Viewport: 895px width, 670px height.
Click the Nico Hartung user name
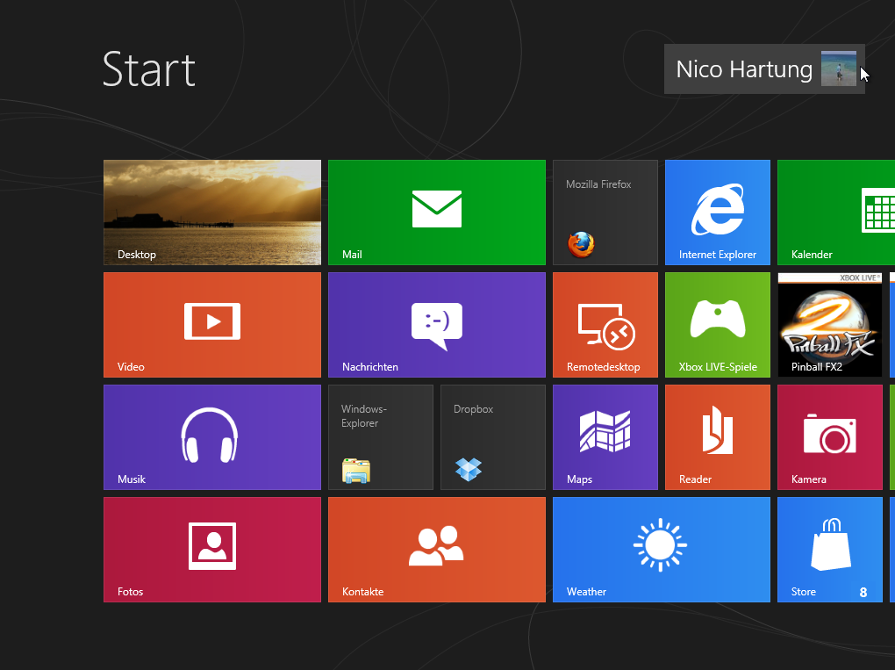pos(744,69)
